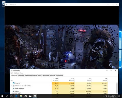This screenshot has height=98, width=122.
Task: Open the Recycle Bin on the desktop
Action: pyautogui.click(x=3, y=4)
